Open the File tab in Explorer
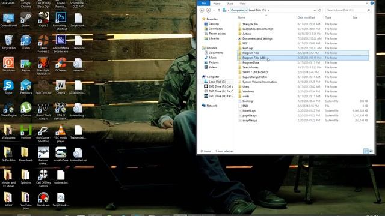Image resolution: width=385 pixels, height=216 pixels. point(203,4)
